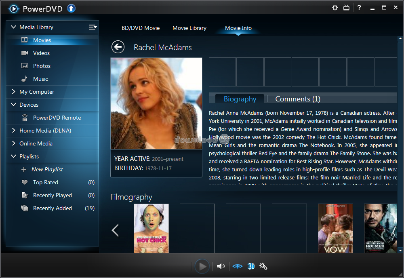Switch to BD/DVD Movie tab
The image size is (404, 278).
[141, 28]
